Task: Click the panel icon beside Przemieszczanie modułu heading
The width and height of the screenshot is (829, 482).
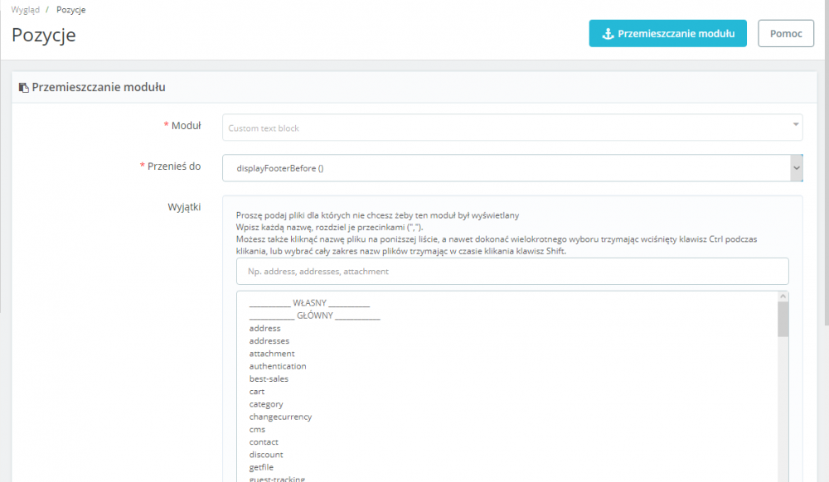Action: pos(24,88)
